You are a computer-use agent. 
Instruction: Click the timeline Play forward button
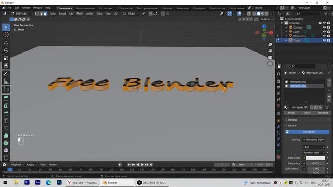pyautogui.click(x=142, y=165)
